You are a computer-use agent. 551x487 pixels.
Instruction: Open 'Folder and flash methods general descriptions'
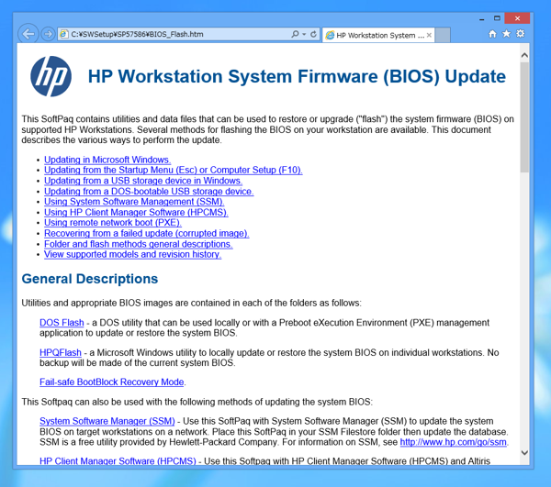click(x=138, y=244)
